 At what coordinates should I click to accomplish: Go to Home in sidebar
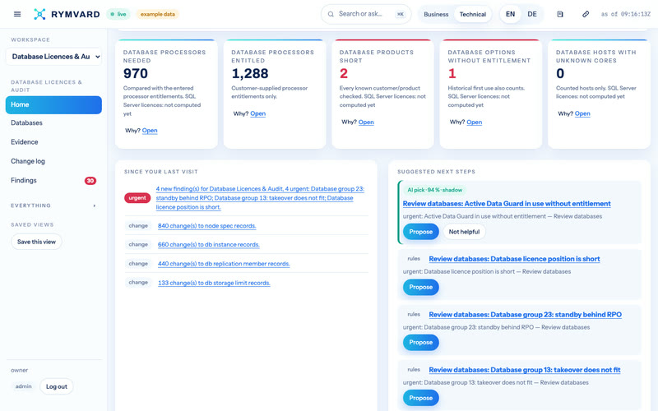coord(53,105)
